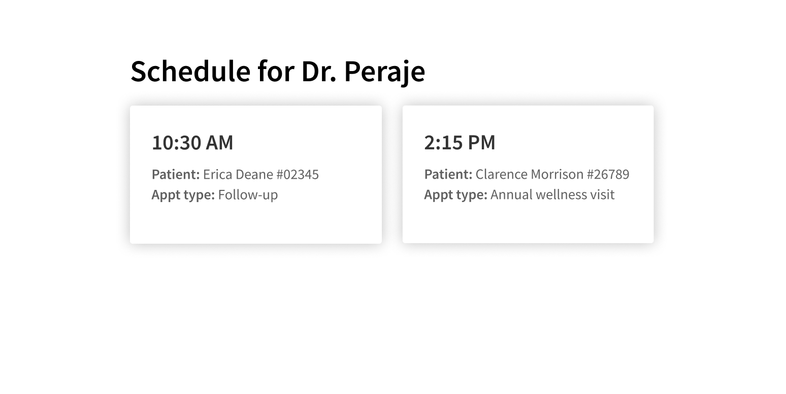This screenshot has height=394, width=786.
Task: Click Patient label in 2:15 PM card
Action: coord(448,174)
